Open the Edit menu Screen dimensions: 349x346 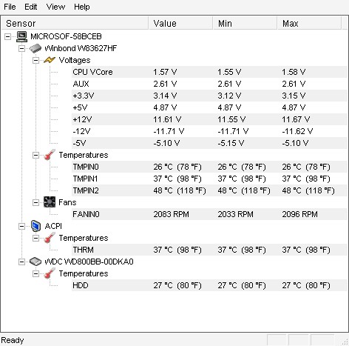tap(31, 7)
